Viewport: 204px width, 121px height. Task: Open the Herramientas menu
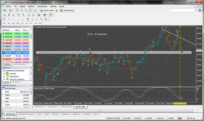point(42,6)
